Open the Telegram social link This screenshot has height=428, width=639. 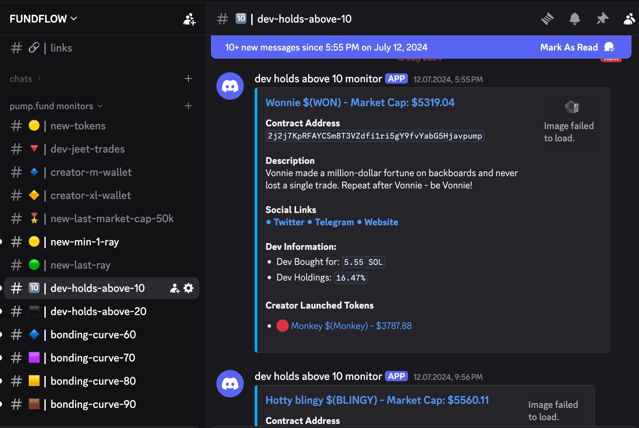pos(334,222)
